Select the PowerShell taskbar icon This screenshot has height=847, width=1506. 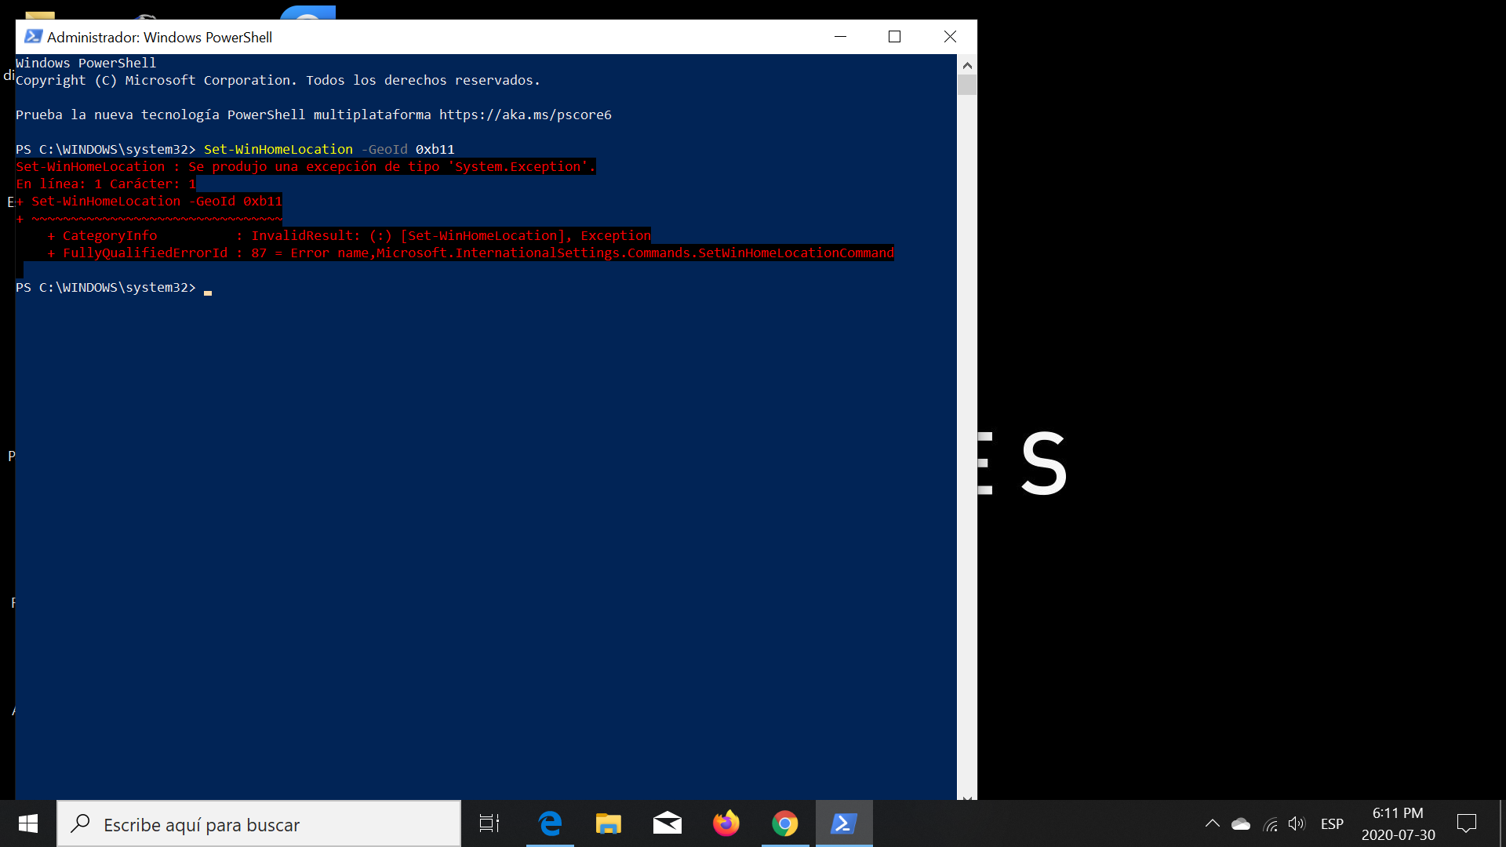[x=844, y=823]
